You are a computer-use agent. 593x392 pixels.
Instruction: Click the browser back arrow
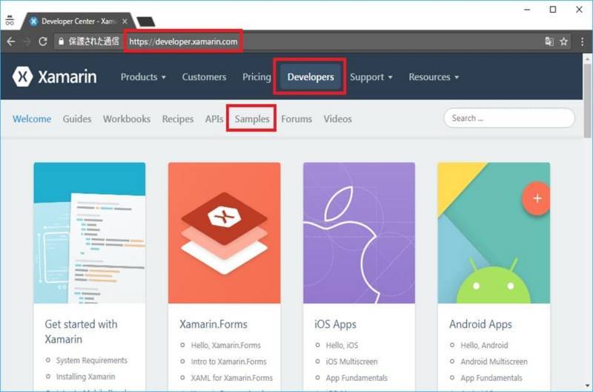(x=10, y=42)
